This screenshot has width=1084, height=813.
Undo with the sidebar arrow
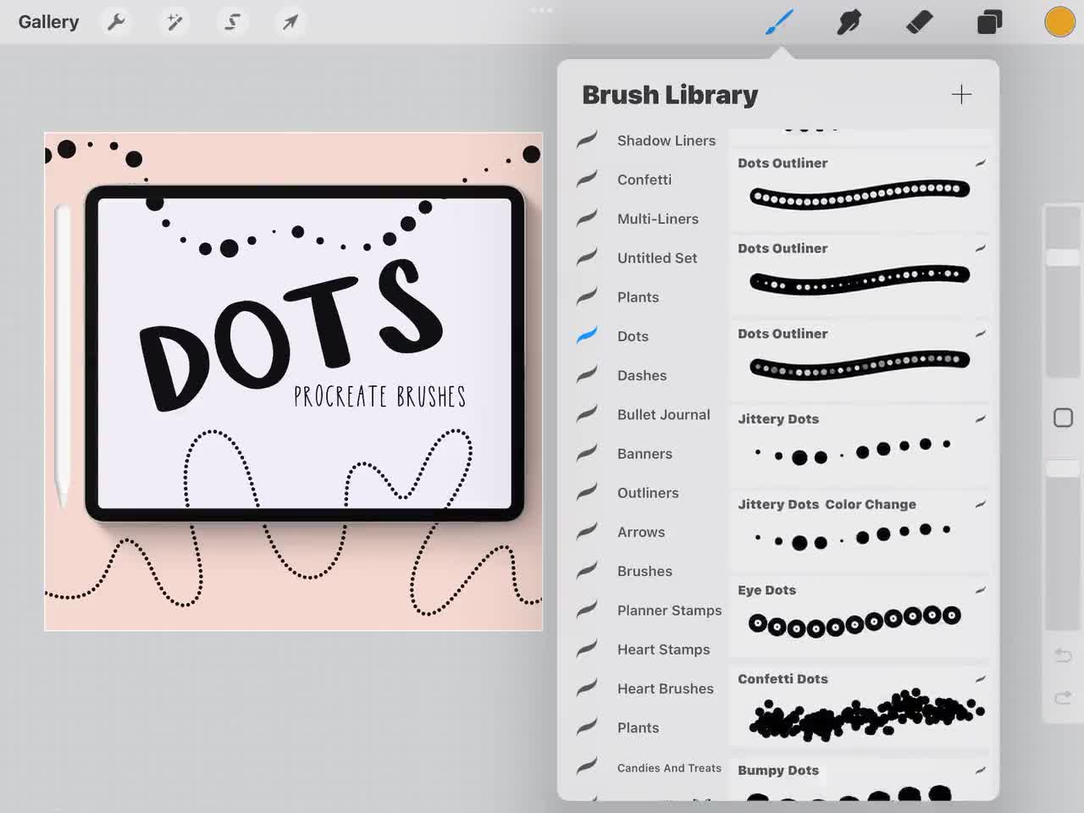1063,655
